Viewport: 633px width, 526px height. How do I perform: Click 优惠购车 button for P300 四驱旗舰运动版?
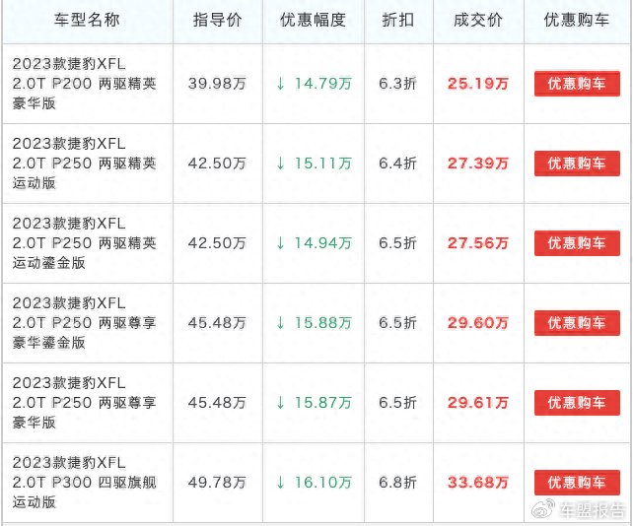click(577, 483)
